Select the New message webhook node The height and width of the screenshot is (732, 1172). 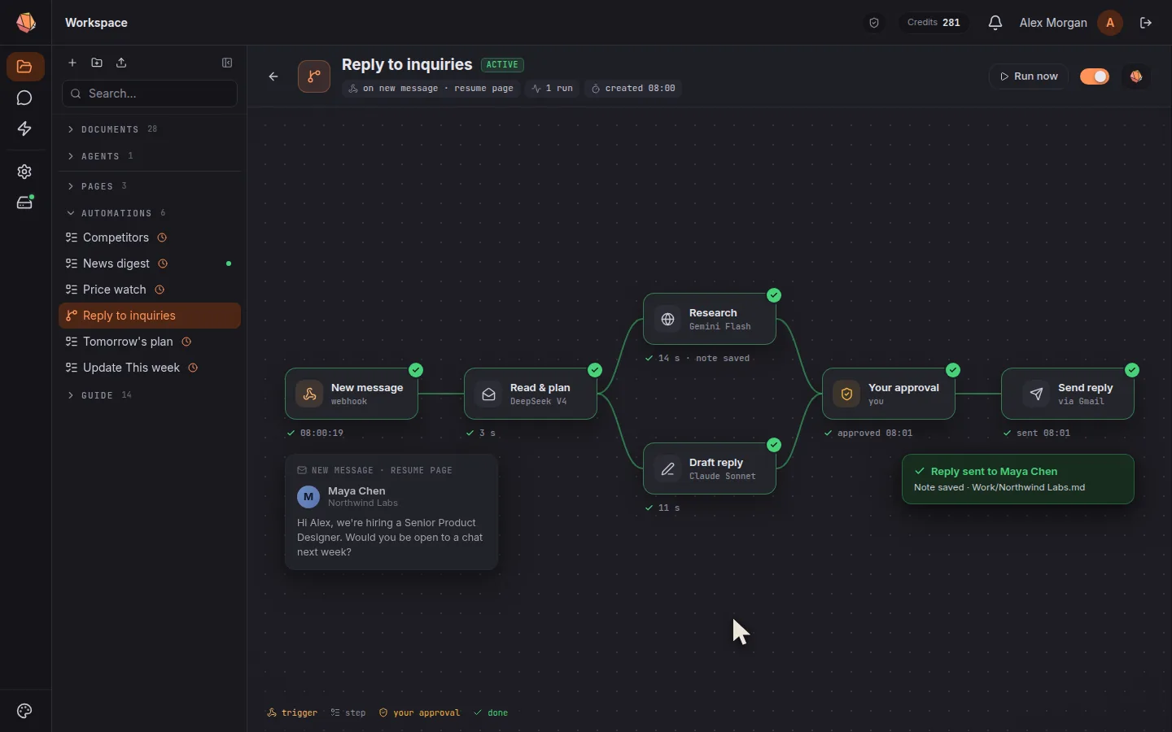352,394
